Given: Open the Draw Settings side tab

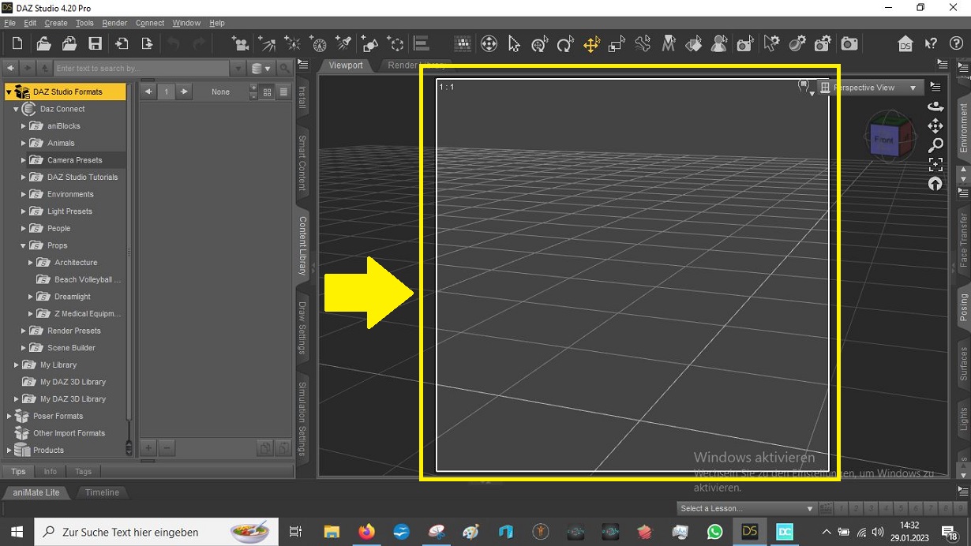Looking at the screenshot, I should [x=302, y=327].
